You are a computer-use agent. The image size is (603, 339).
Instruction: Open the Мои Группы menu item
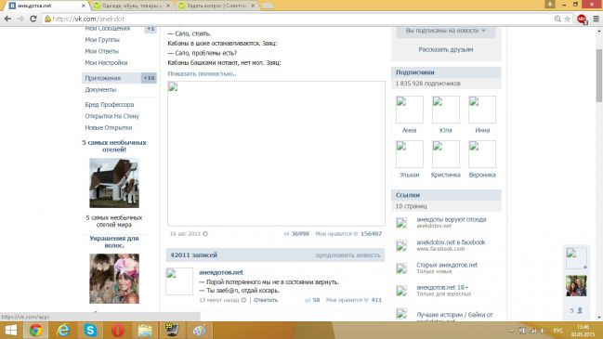pos(102,40)
